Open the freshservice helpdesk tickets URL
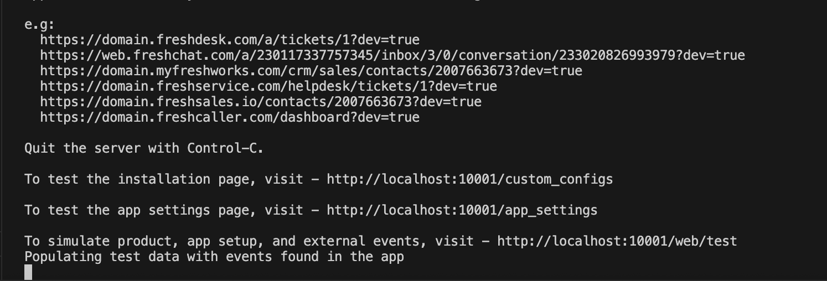Image resolution: width=827 pixels, height=281 pixels. point(268,86)
